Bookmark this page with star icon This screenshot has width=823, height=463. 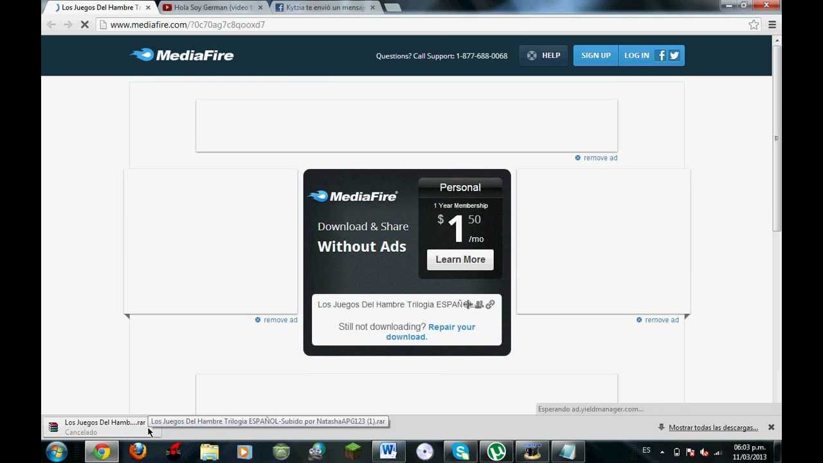pos(754,24)
